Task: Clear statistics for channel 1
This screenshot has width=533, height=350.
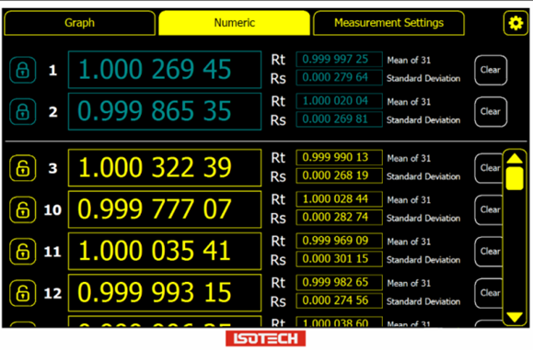Action: point(491,70)
